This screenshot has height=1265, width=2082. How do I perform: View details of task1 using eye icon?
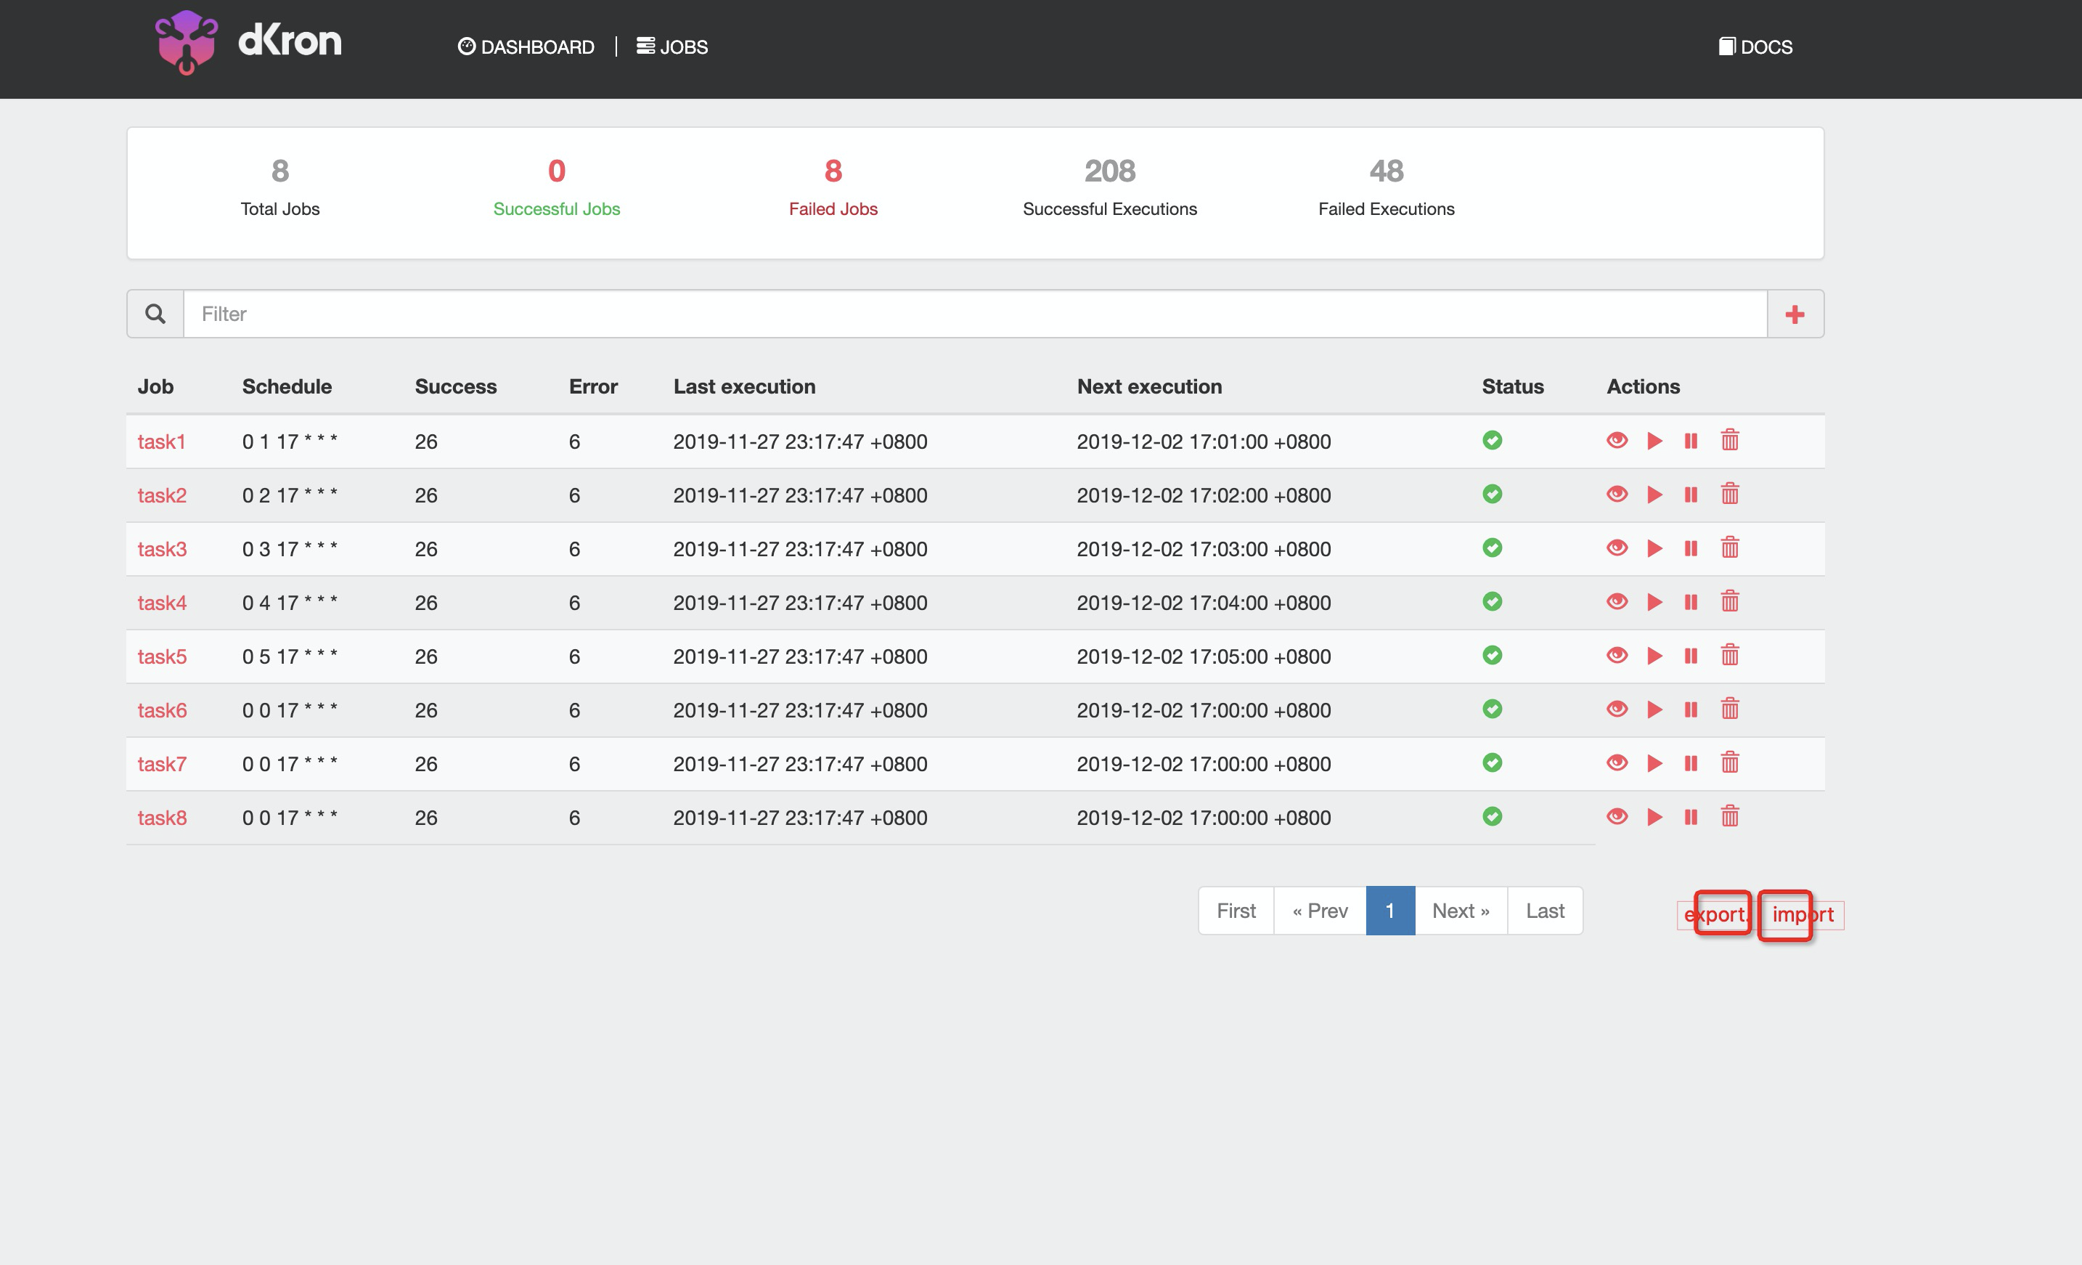point(1617,440)
